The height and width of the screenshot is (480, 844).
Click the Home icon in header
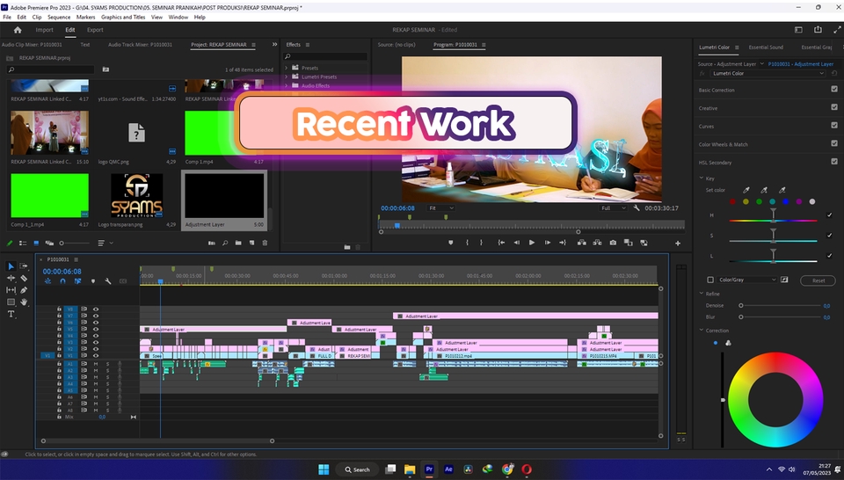[x=18, y=30]
